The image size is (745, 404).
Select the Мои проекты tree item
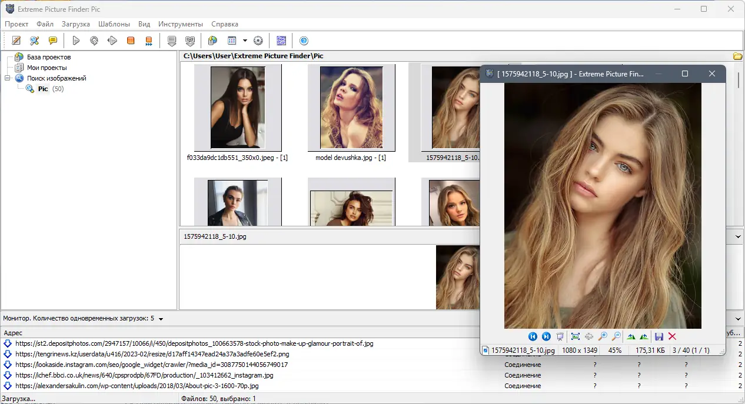(46, 68)
